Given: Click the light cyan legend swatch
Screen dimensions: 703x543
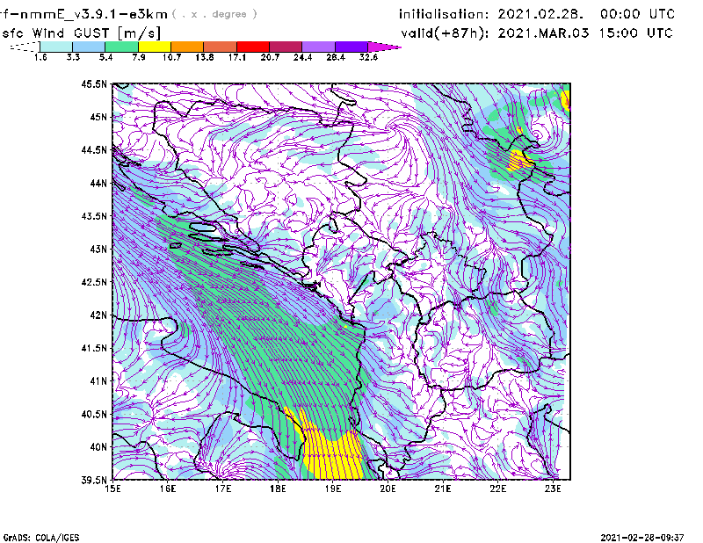Looking at the screenshot, I should pos(56,47).
